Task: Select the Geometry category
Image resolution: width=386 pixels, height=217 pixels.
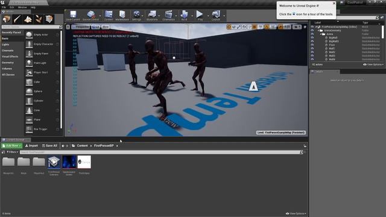Action: coord(8,63)
